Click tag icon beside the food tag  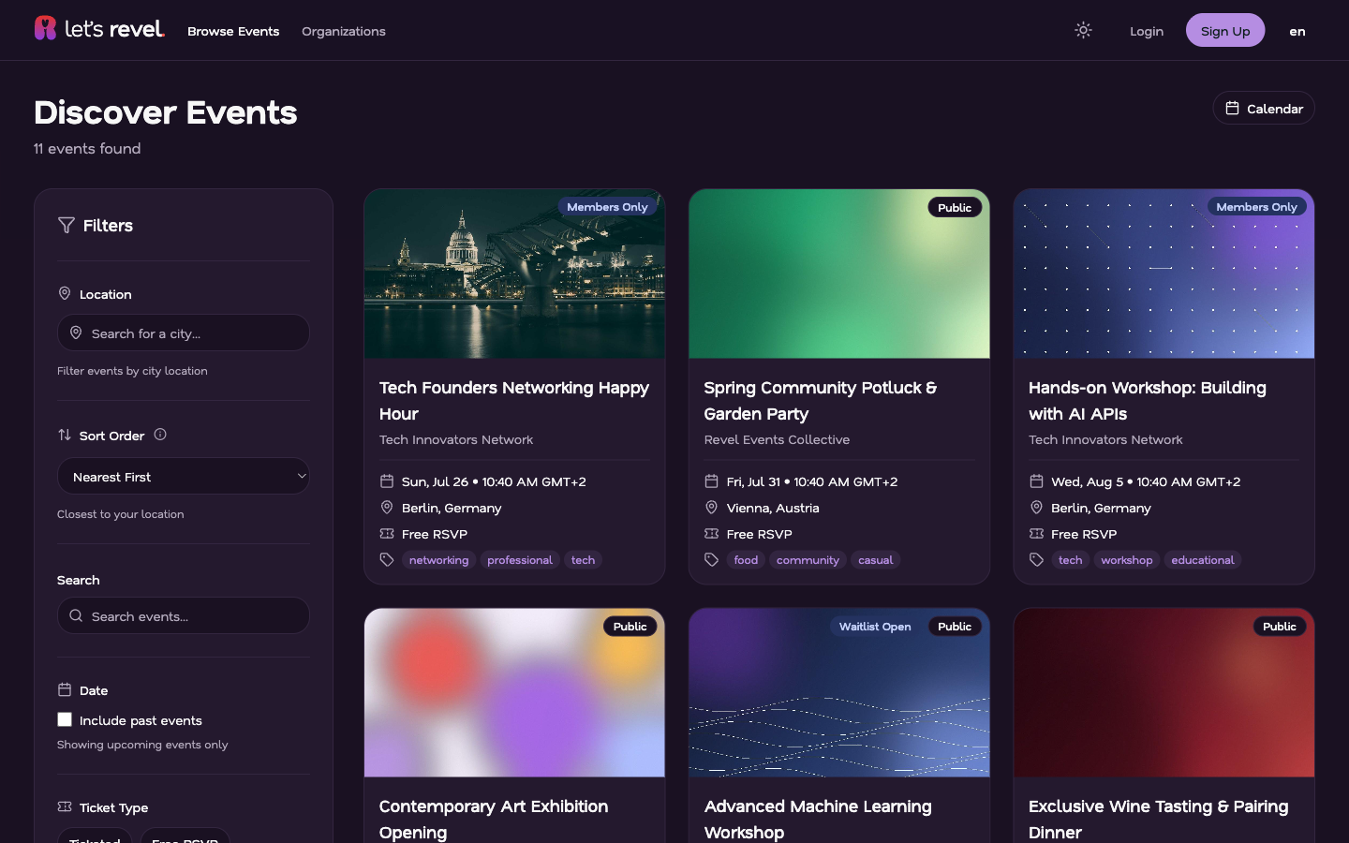pos(712,560)
